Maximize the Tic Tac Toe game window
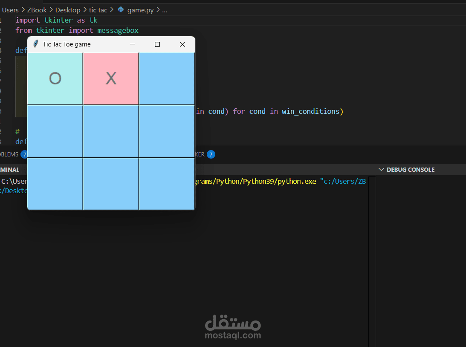This screenshot has width=466, height=347. pyautogui.click(x=157, y=44)
